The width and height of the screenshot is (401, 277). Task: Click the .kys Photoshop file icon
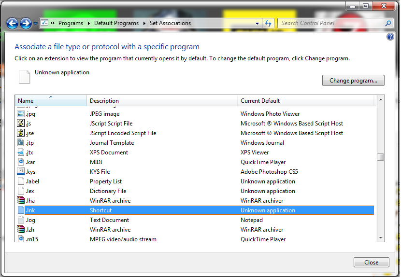(21, 172)
